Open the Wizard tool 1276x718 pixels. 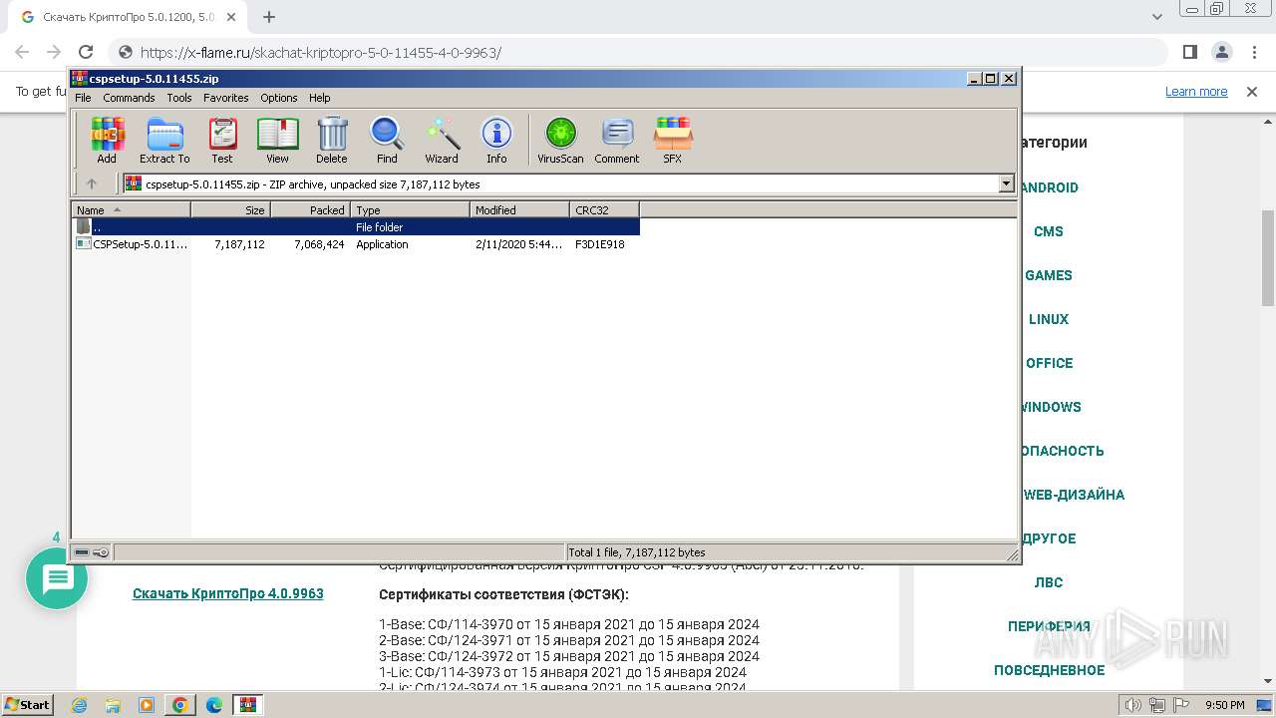[442, 140]
